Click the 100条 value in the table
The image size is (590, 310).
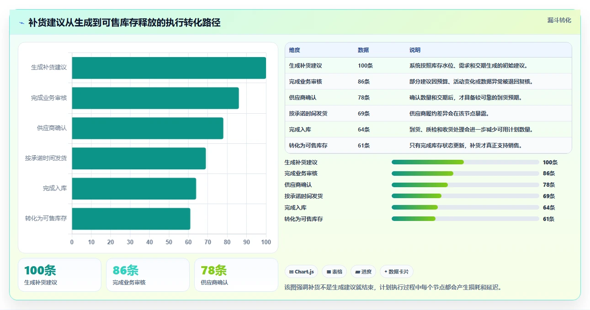[x=366, y=66]
